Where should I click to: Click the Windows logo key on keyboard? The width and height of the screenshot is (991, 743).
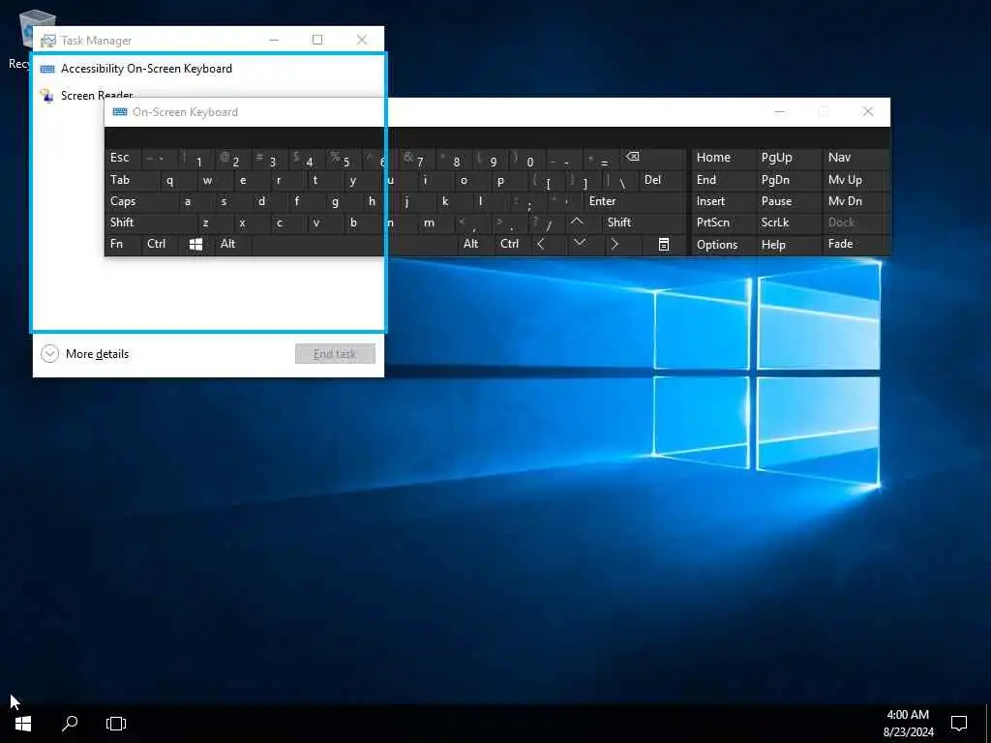[x=196, y=244]
